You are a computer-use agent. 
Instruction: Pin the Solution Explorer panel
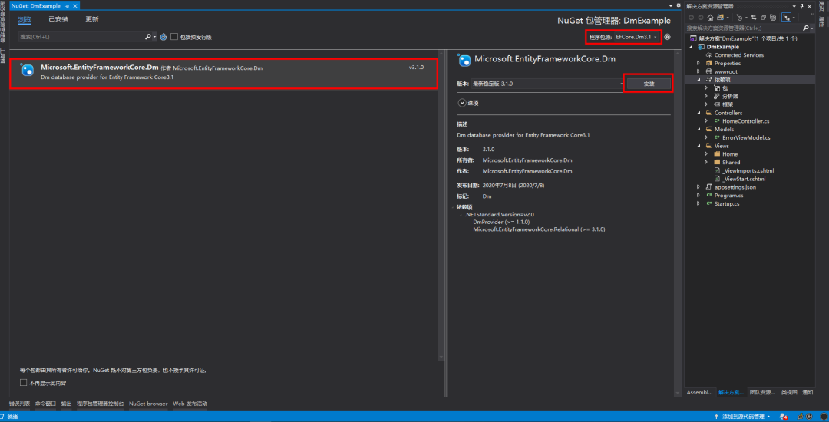(801, 6)
